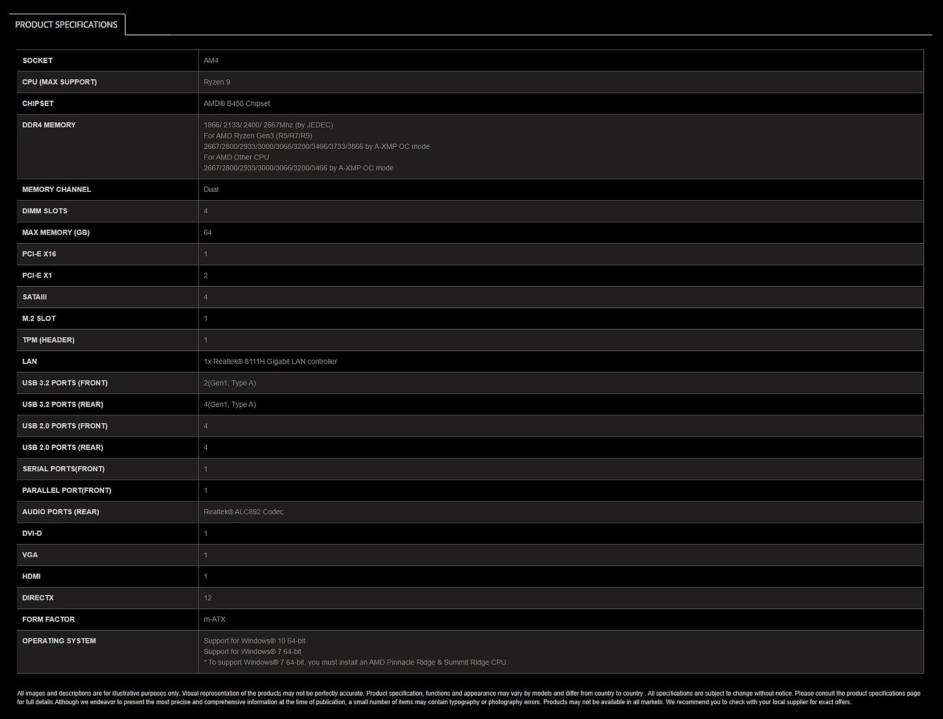Click the 4(Gen1, Type A) value
The height and width of the screenshot is (719, 943).
point(230,404)
